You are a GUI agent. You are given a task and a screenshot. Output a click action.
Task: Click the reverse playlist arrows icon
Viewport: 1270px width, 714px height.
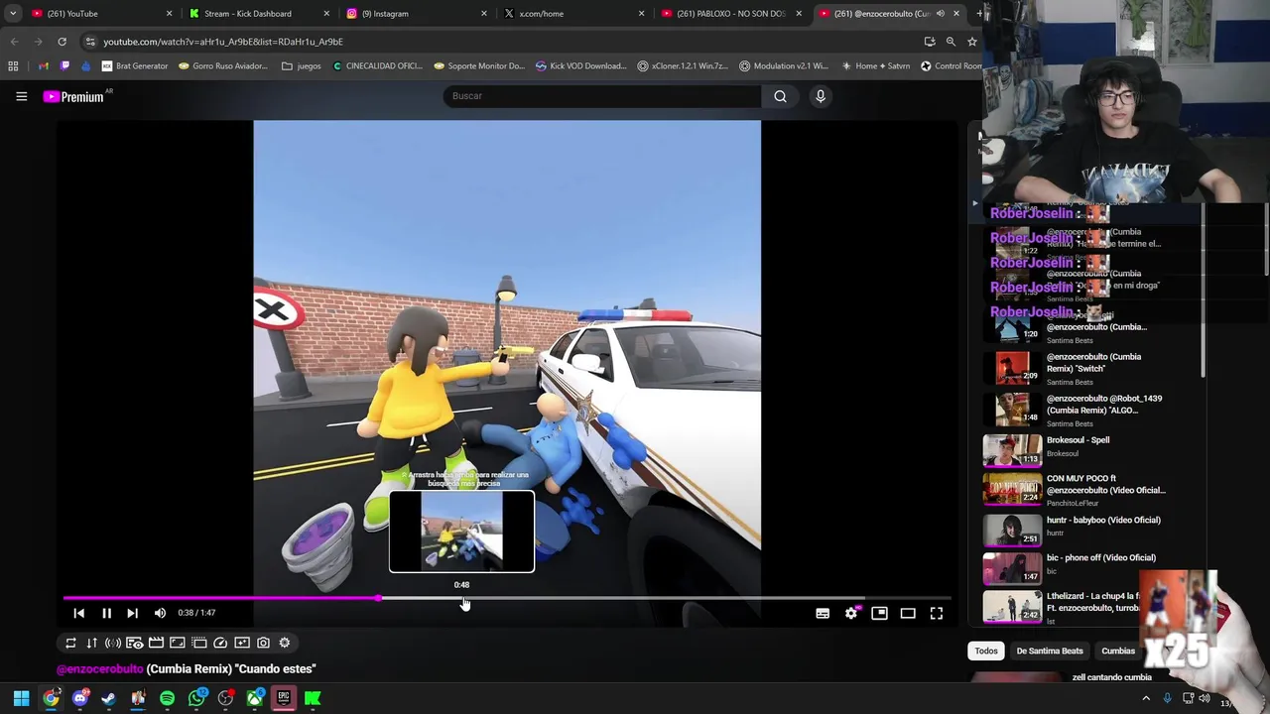(x=91, y=643)
